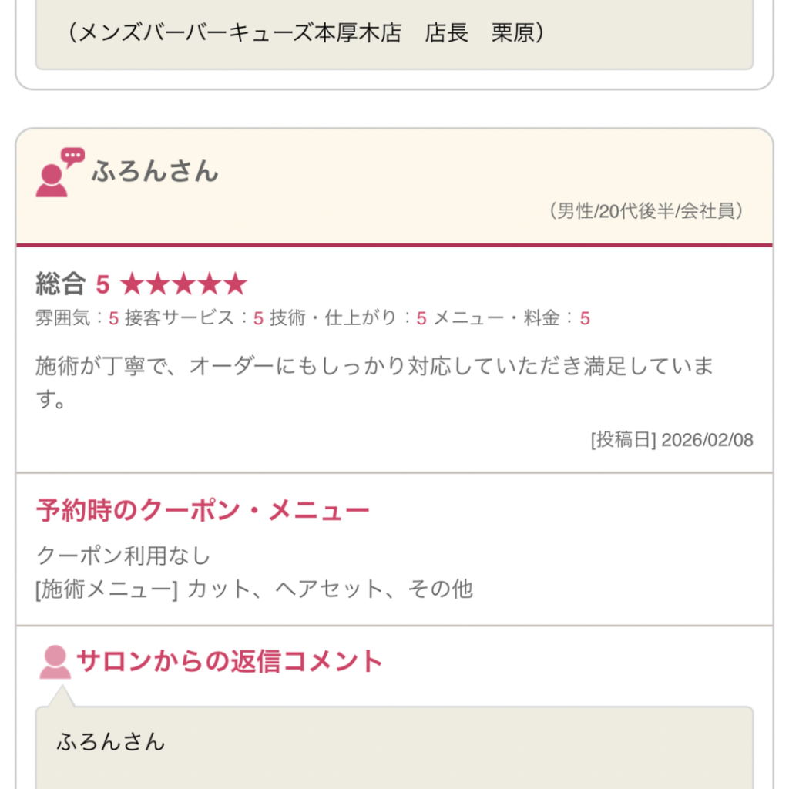
Task: Click the 施術メニュー カット、ヘアセット line
Action: 254,589
